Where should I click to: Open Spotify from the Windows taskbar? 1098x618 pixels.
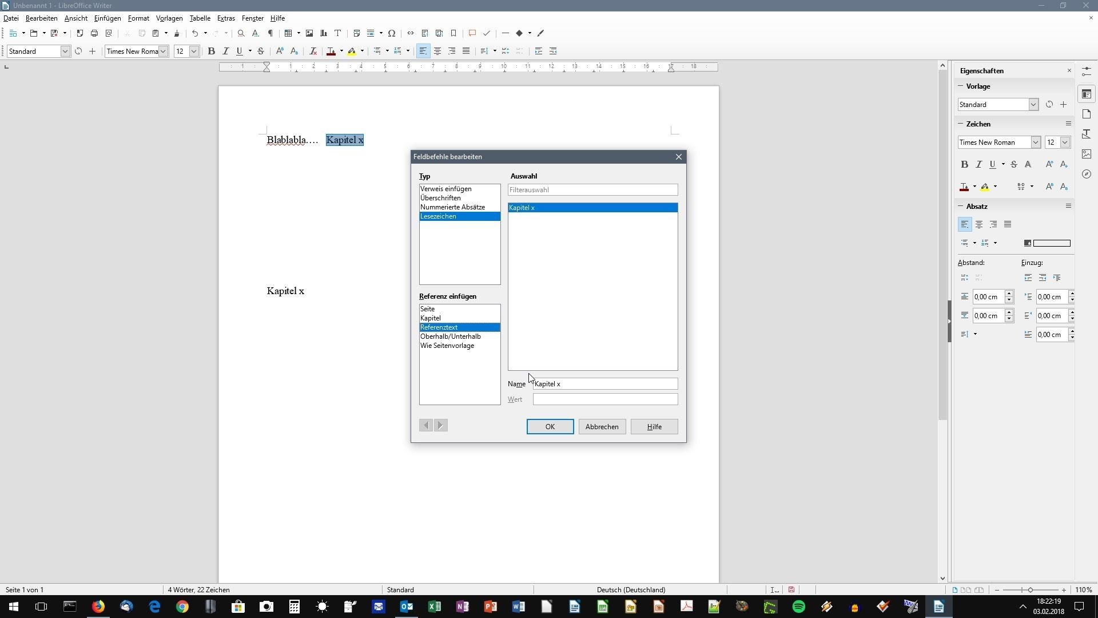pos(798,607)
